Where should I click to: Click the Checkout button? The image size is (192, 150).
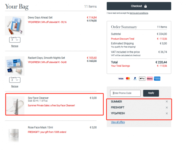coord(139,6)
